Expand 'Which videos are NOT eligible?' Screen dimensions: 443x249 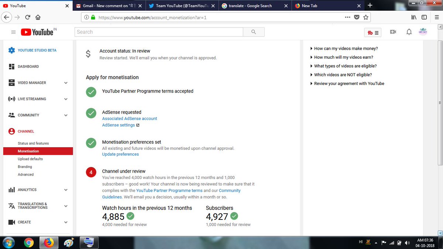click(x=341, y=75)
